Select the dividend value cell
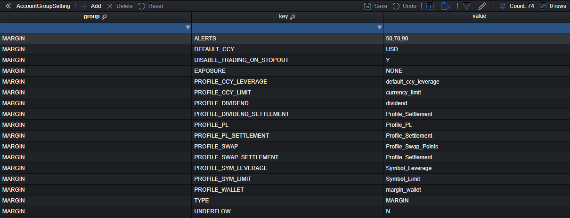570x218 pixels. 477,103
